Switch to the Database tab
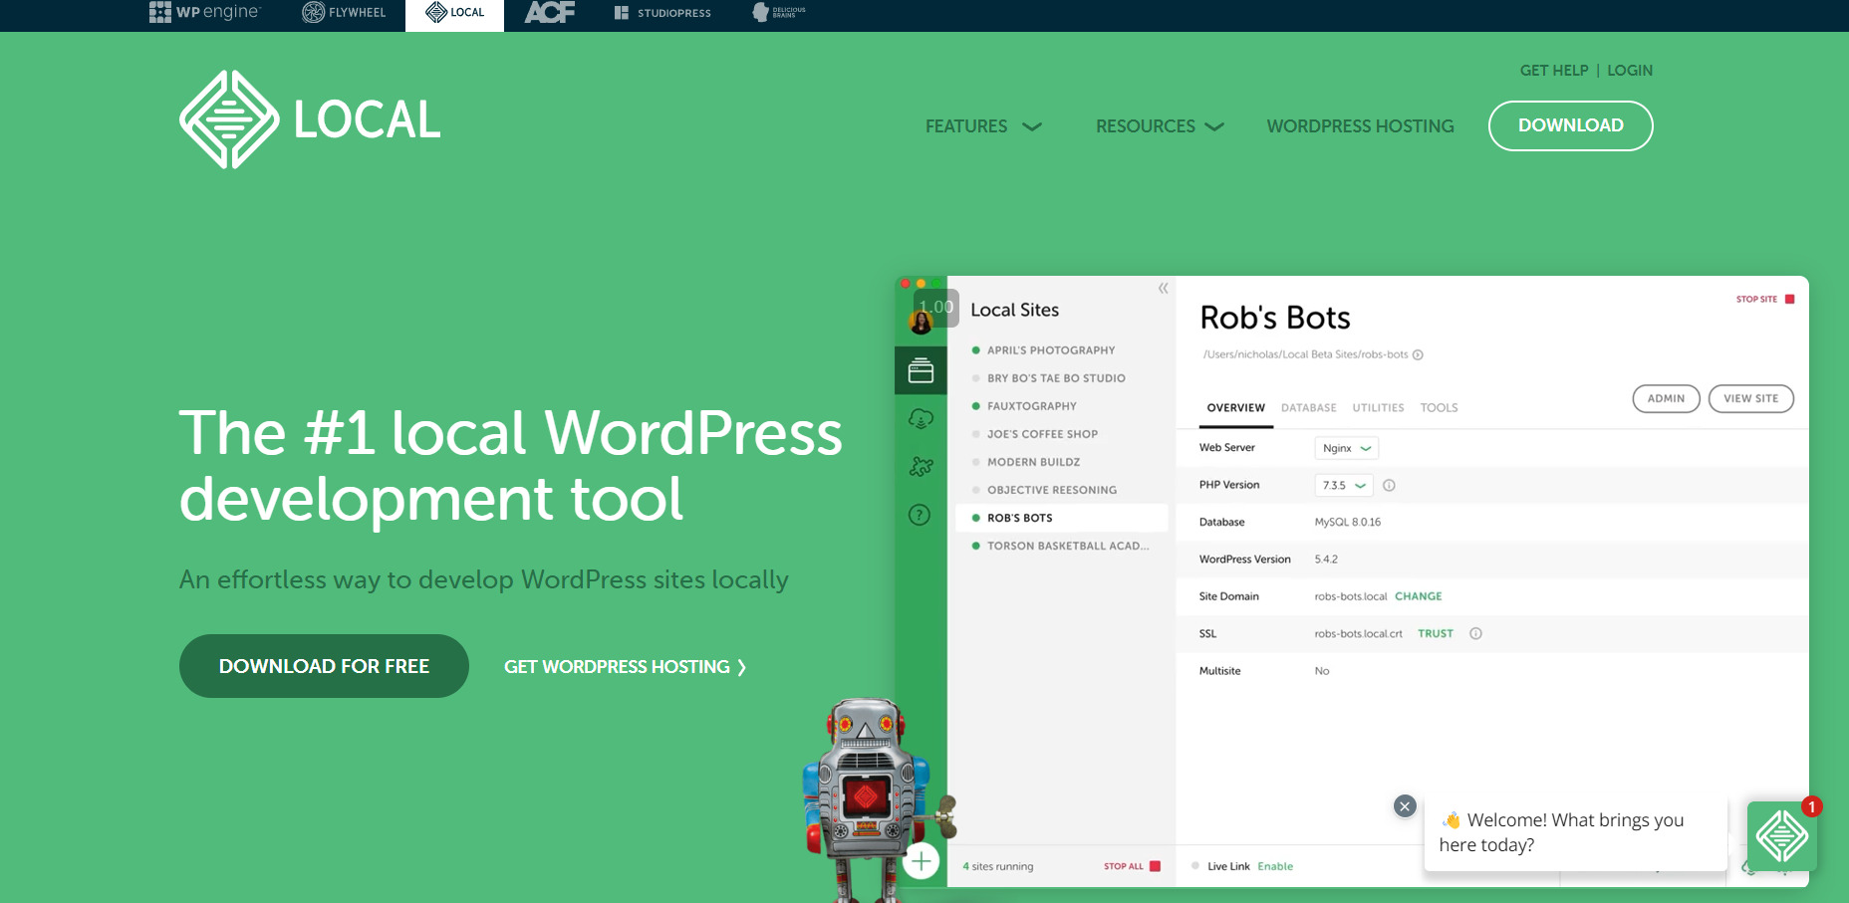 point(1308,408)
